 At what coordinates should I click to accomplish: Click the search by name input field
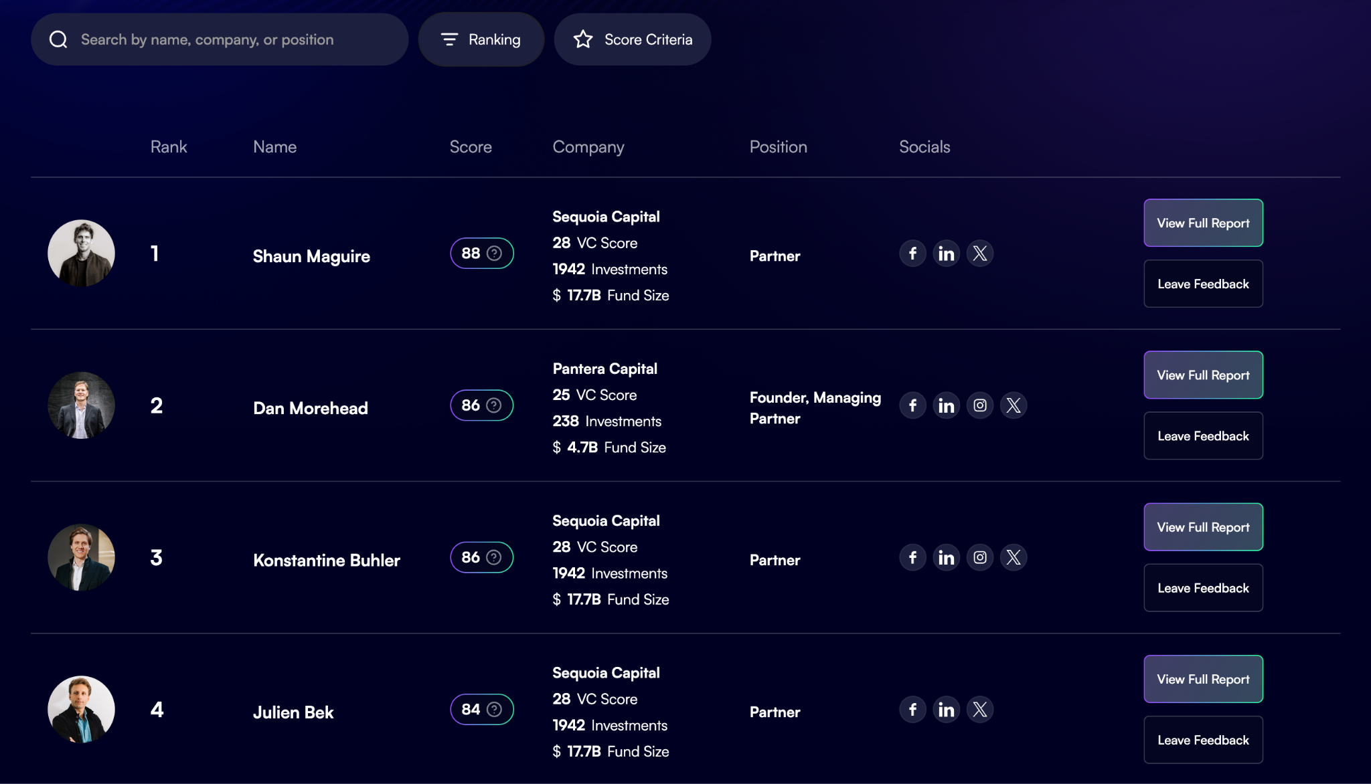coord(220,39)
